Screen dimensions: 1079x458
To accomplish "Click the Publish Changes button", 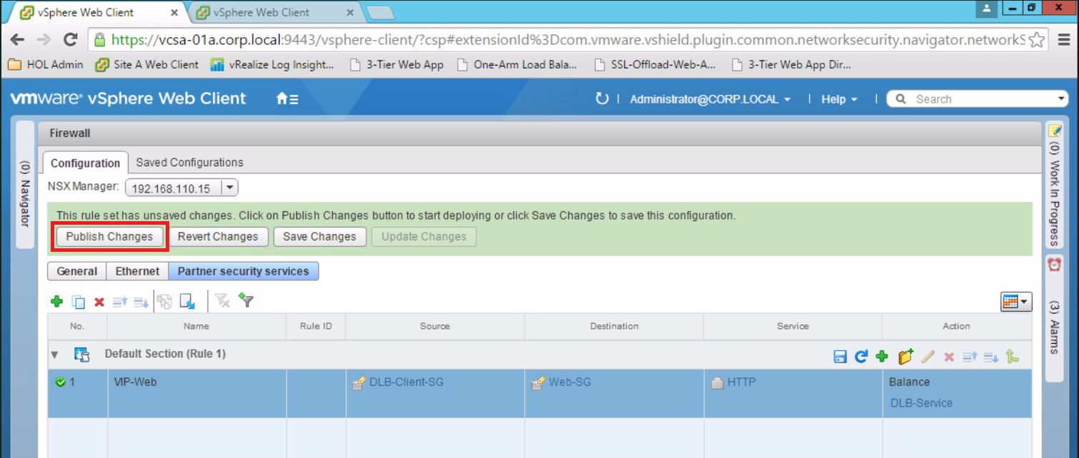I will point(109,237).
